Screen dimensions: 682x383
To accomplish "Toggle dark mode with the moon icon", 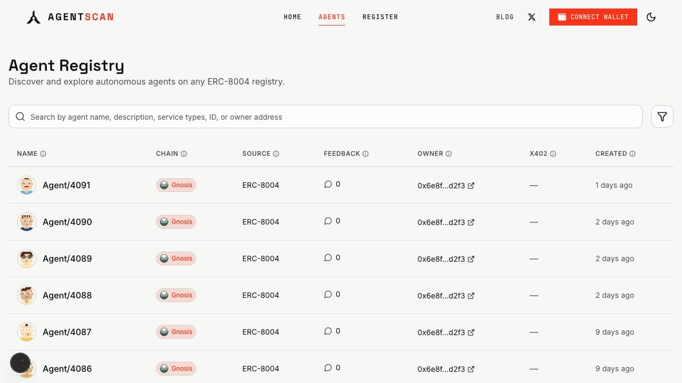I will tap(651, 17).
